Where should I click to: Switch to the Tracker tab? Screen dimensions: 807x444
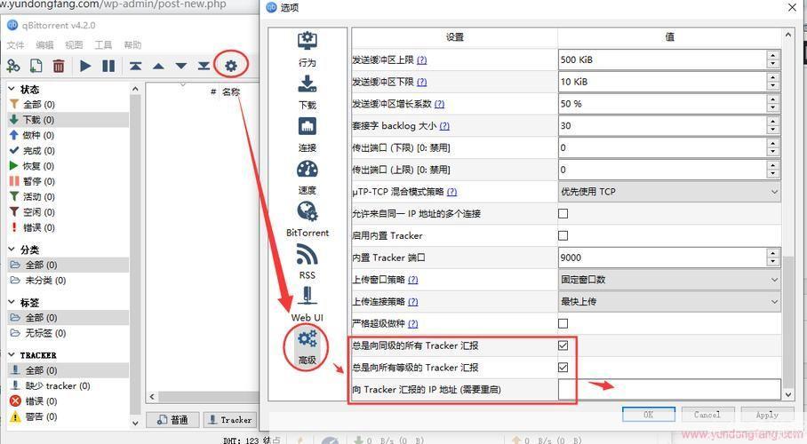(229, 420)
